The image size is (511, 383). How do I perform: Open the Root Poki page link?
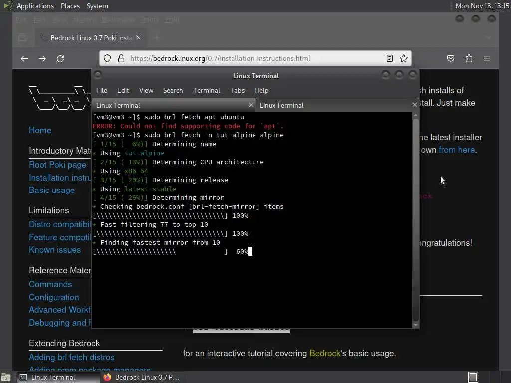(x=58, y=165)
